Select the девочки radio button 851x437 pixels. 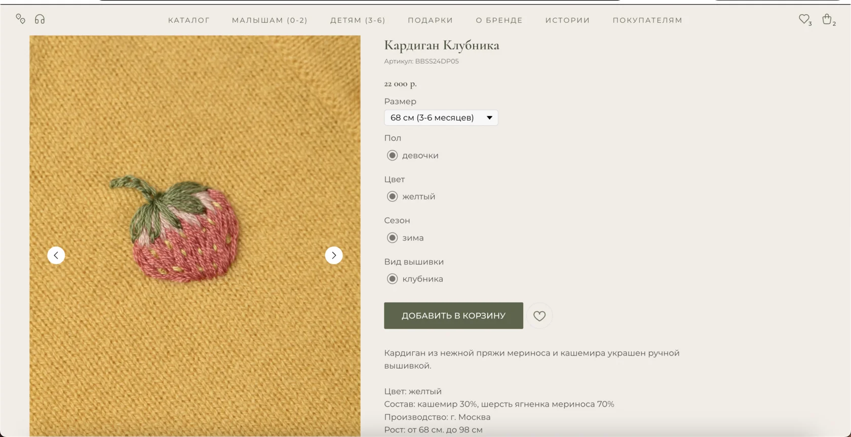[x=392, y=155]
